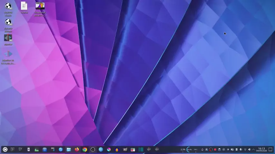Viewport: 275px width, 154px height.
Task: Select the Tarefas text file on desktop
Action: pos(24,7)
